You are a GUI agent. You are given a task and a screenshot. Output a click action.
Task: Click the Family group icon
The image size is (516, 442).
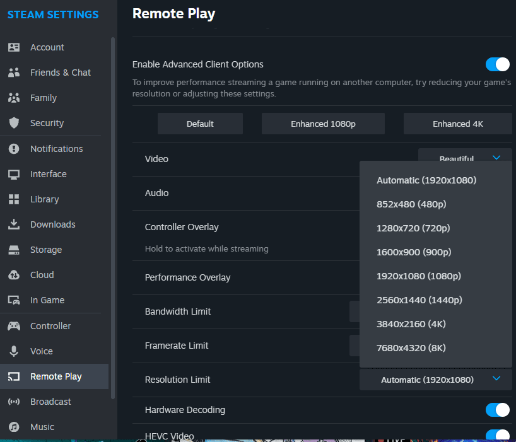[14, 98]
